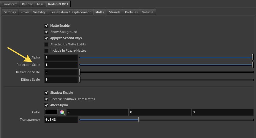
Task: Enable Include In Puzzle-Mattes
Action: (47, 50)
